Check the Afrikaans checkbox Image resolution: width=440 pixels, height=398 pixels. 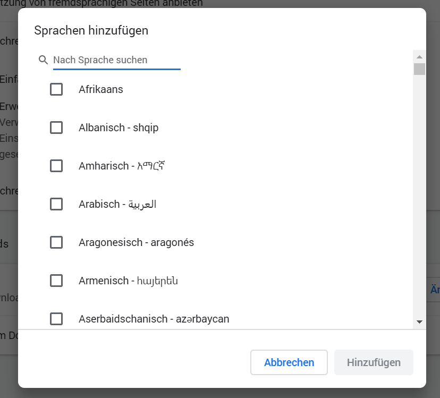coord(56,89)
